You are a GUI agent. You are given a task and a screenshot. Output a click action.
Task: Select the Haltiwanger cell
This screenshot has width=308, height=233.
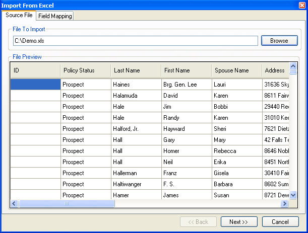(x=136, y=184)
